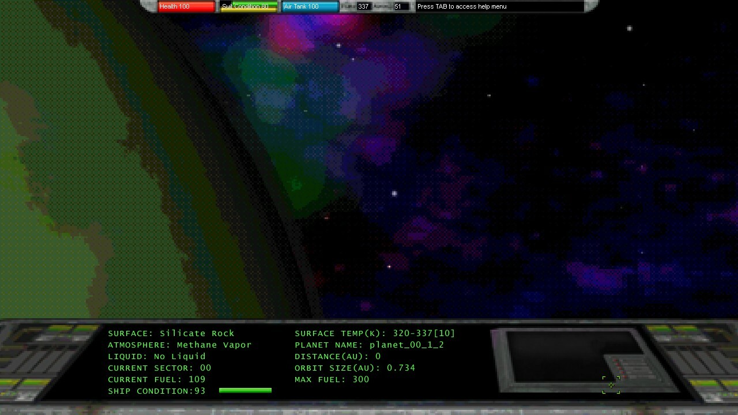Click the 'ORBIT SIZE(AU): 0.734' readout

point(355,368)
